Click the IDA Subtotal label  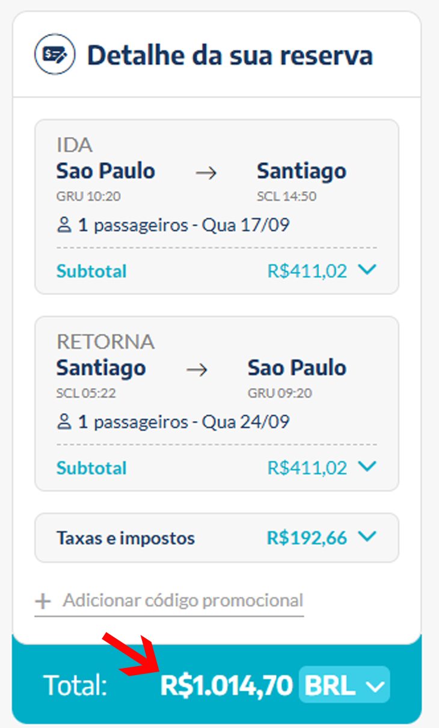(x=91, y=271)
